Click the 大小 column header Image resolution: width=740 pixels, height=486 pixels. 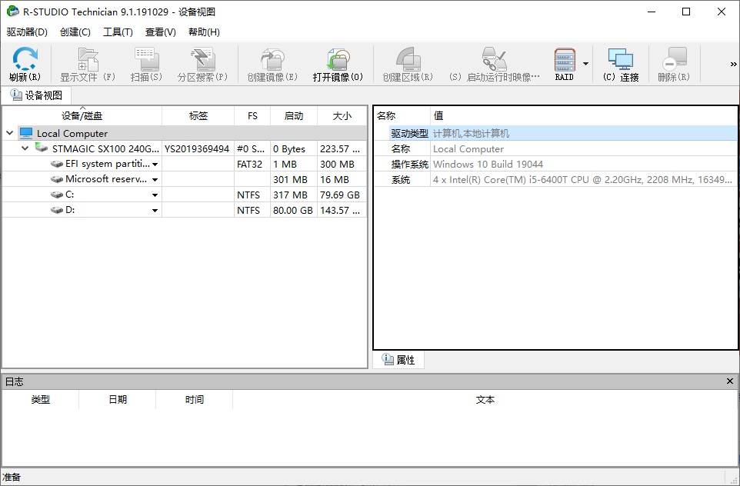tap(342, 115)
